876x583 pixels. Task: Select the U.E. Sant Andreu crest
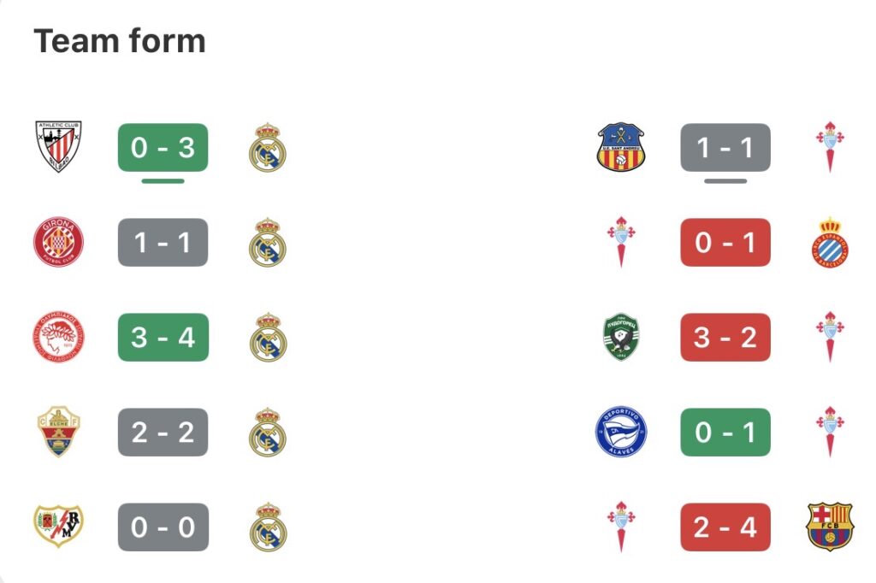[621, 147]
